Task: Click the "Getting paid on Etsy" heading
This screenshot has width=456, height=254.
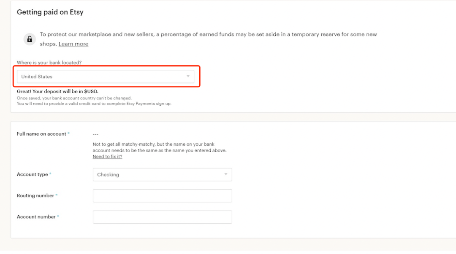Action: tap(50, 12)
